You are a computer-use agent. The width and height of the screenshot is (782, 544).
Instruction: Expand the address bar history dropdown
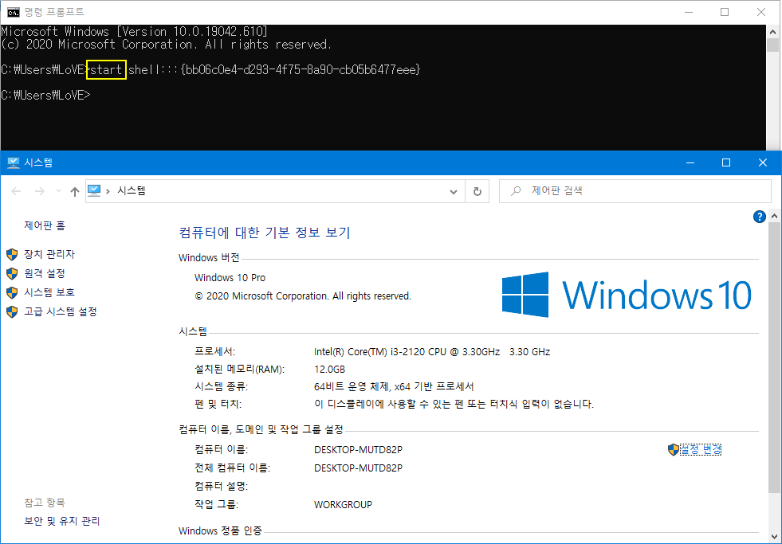click(x=454, y=191)
